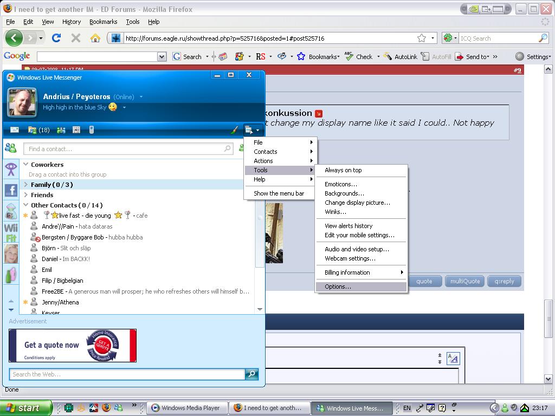Click the Find a contact search field
This screenshot has width=555, height=416.
(x=128, y=149)
